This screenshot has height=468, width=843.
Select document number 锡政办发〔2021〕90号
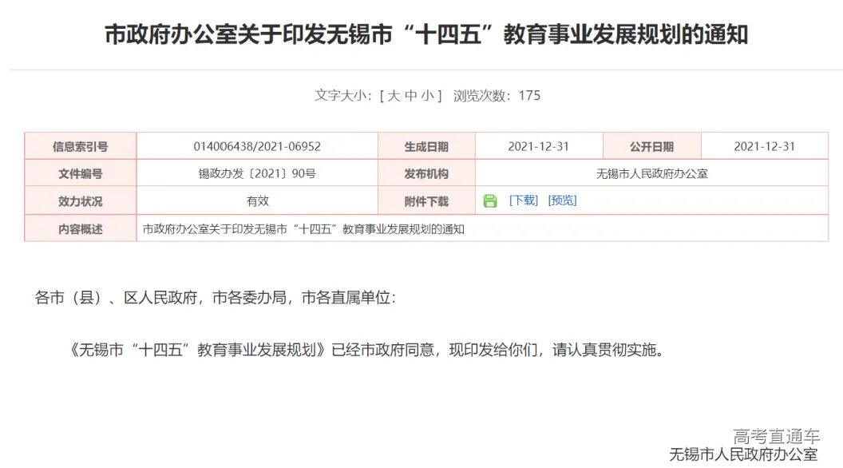coord(258,173)
